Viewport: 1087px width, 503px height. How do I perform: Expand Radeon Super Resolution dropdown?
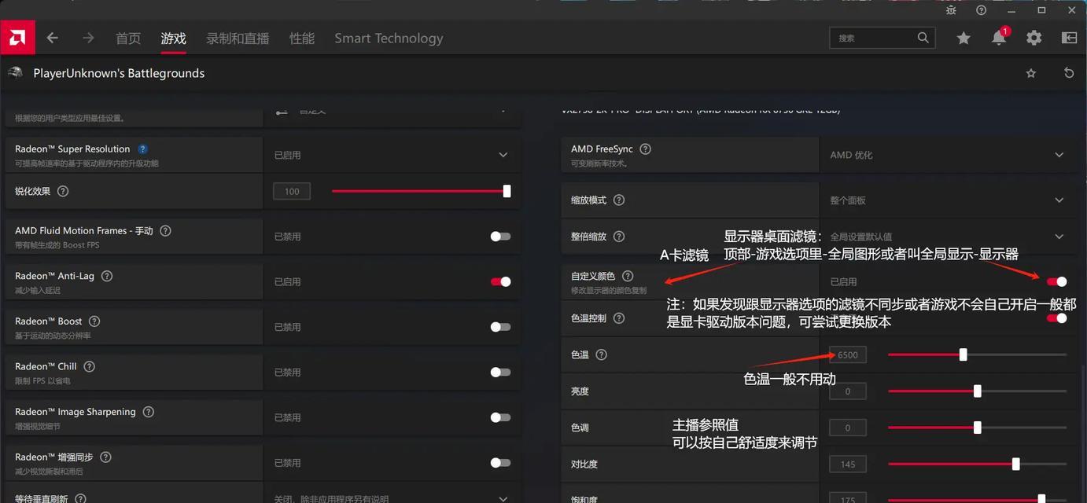point(503,155)
